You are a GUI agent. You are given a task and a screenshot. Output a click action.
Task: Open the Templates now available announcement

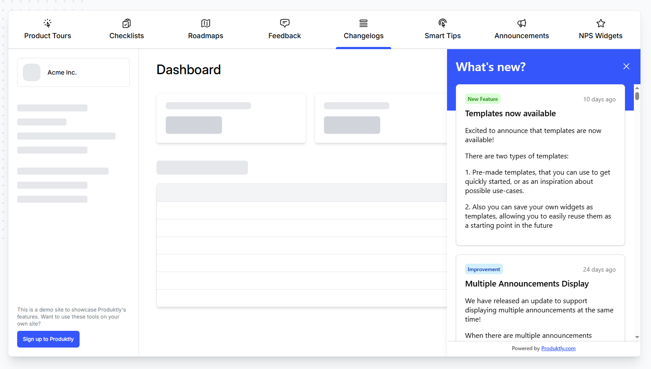pyautogui.click(x=510, y=113)
